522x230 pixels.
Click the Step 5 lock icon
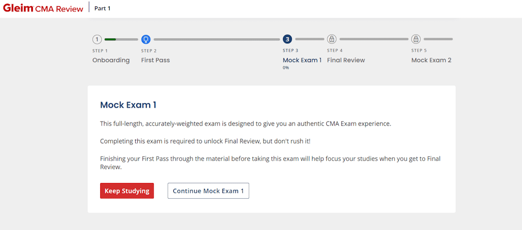pyautogui.click(x=416, y=39)
